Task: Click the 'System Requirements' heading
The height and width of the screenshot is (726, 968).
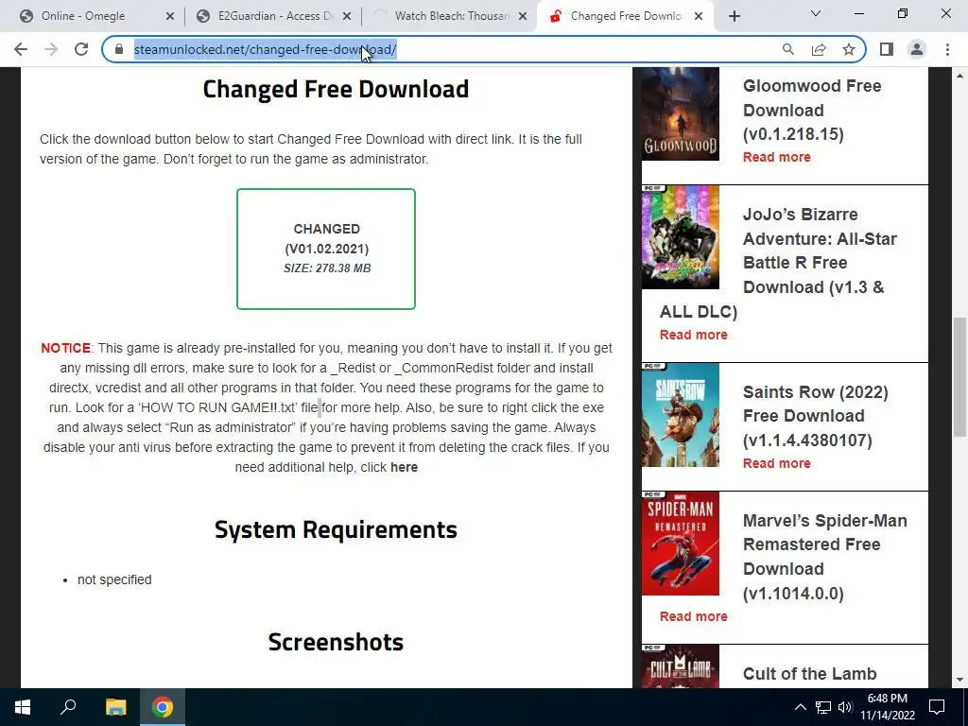Action: (x=336, y=529)
